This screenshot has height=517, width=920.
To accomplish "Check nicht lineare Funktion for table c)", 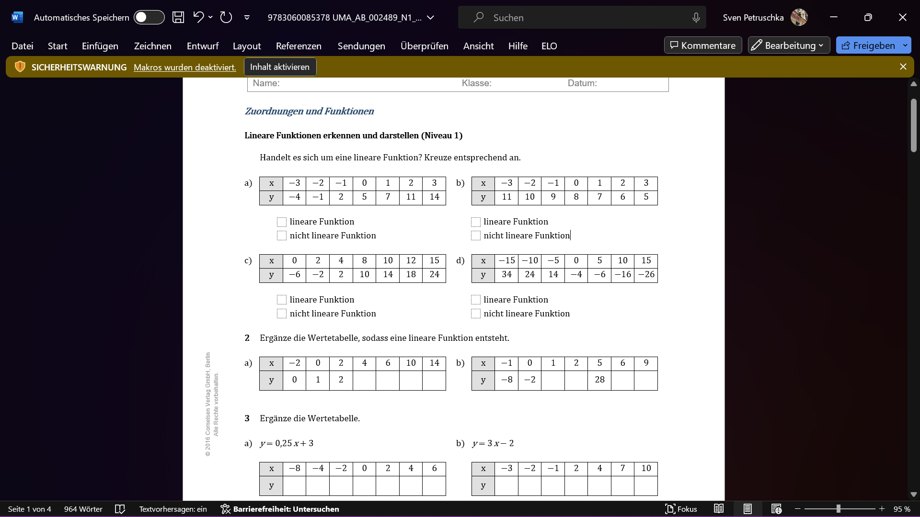I will (x=282, y=314).
